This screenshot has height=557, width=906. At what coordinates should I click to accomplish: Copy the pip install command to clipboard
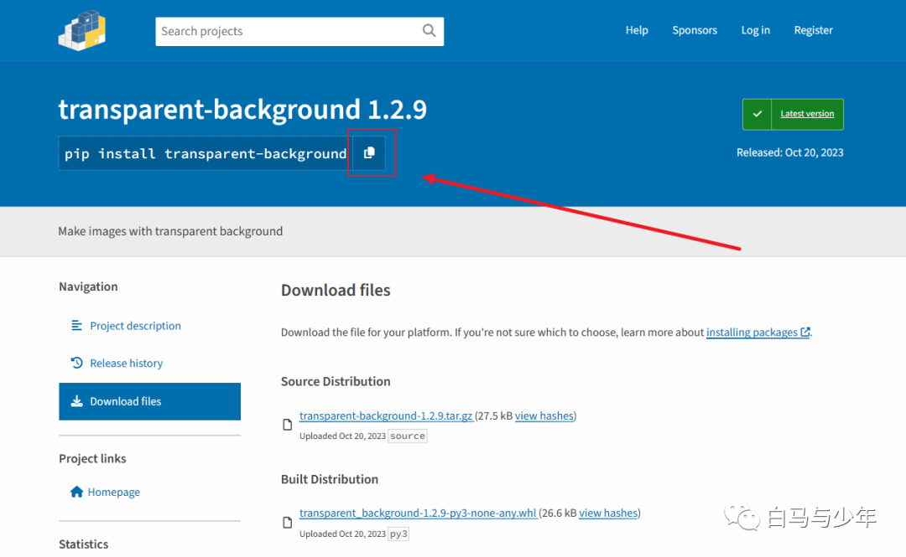click(369, 153)
